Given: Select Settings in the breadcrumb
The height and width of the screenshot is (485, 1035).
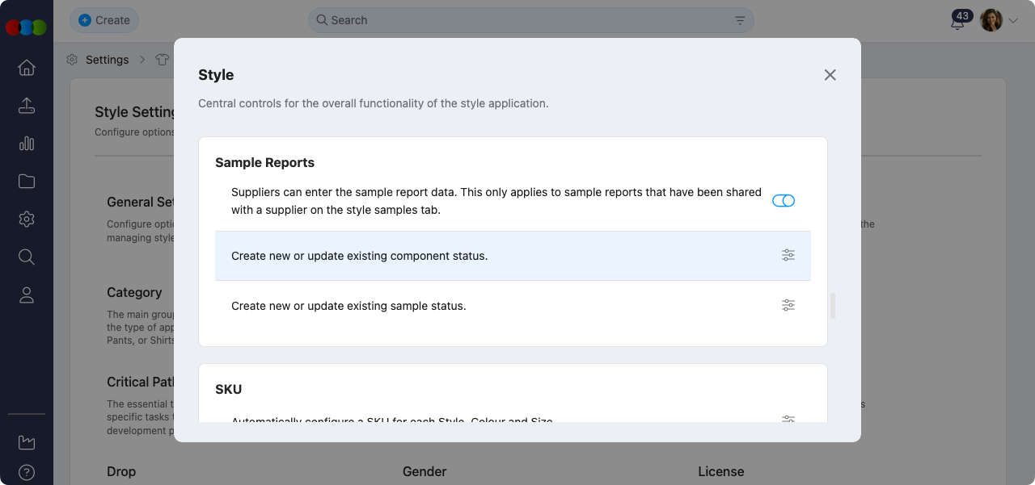Looking at the screenshot, I should [x=107, y=60].
